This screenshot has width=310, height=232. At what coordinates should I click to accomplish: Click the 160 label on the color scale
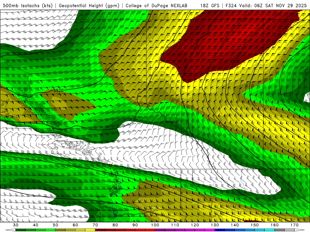pyautogui.click(x=275, y=225)
